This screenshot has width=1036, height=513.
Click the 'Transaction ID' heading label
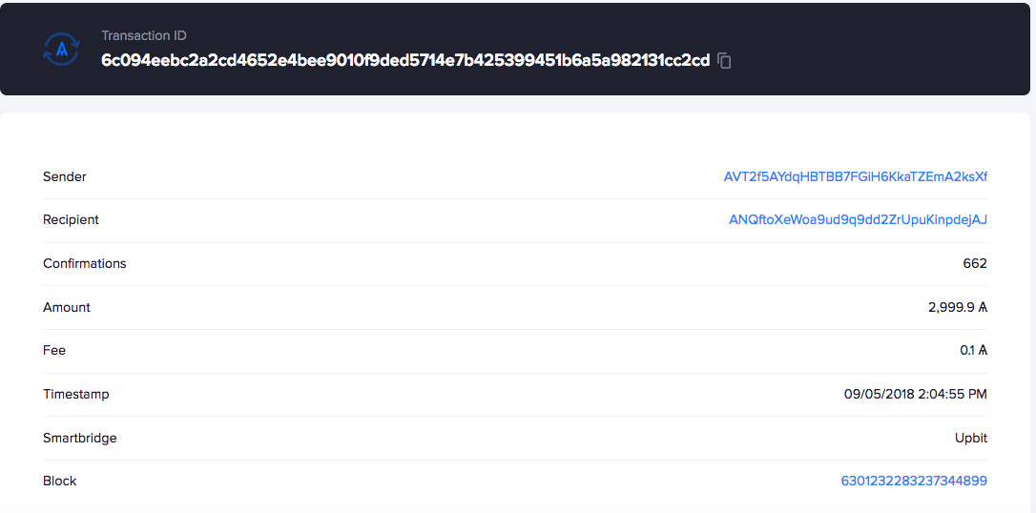(x=144, y=35)
